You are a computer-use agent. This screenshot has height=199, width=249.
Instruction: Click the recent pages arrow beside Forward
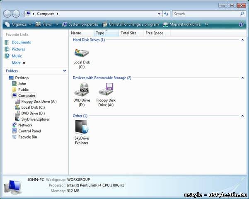pyautogui.click(x=22, y=14)
